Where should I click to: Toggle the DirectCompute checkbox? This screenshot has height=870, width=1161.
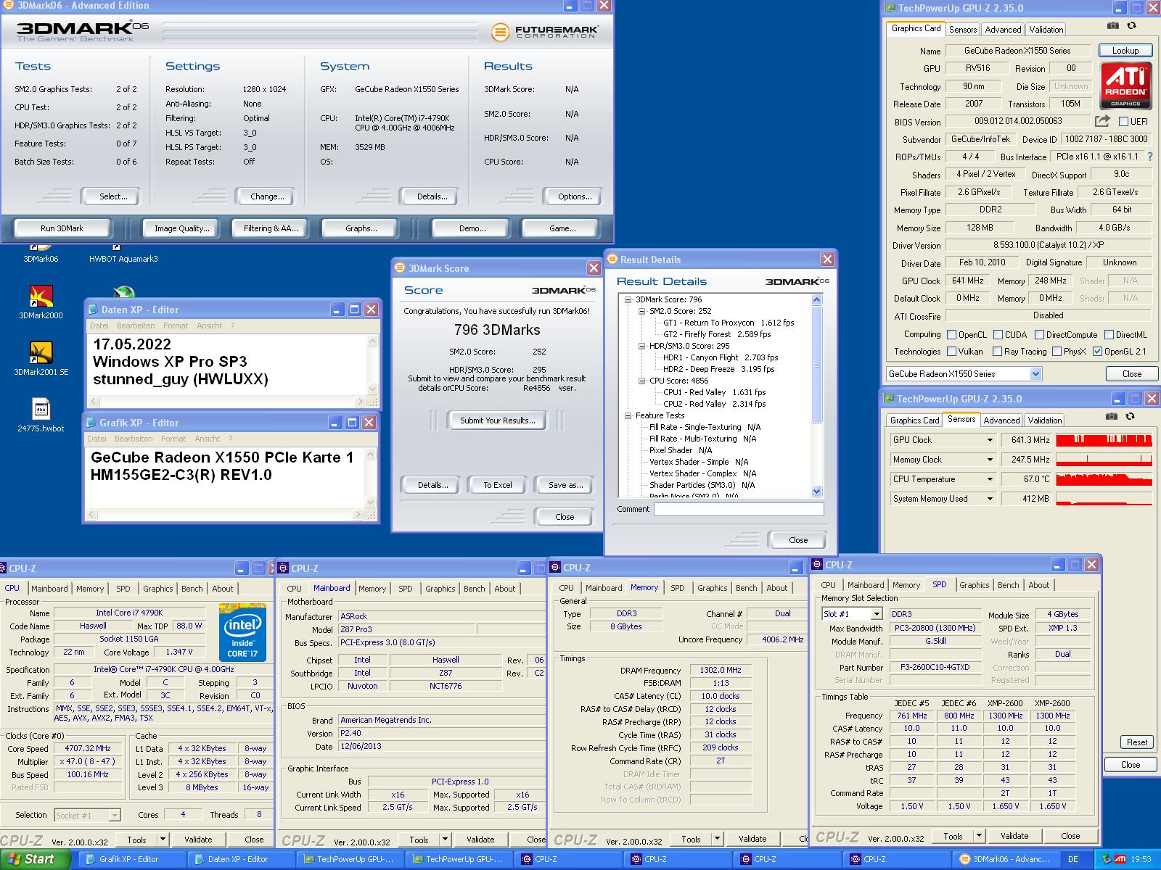coord(1039,335)
